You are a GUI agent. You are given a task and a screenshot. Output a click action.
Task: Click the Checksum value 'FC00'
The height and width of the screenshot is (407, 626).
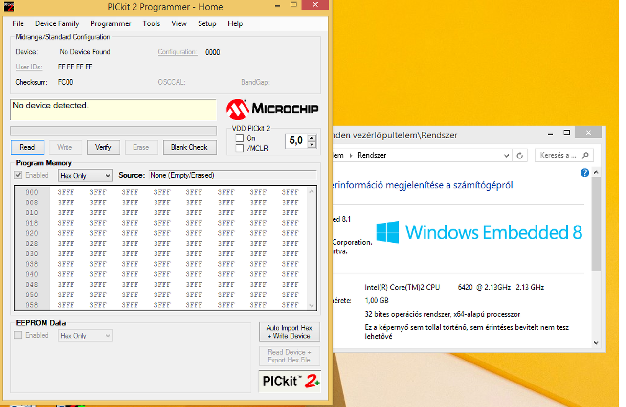coord(66,82)
